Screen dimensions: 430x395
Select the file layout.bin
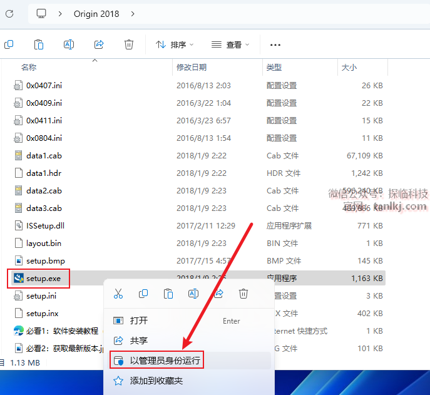tap(44, 244)
